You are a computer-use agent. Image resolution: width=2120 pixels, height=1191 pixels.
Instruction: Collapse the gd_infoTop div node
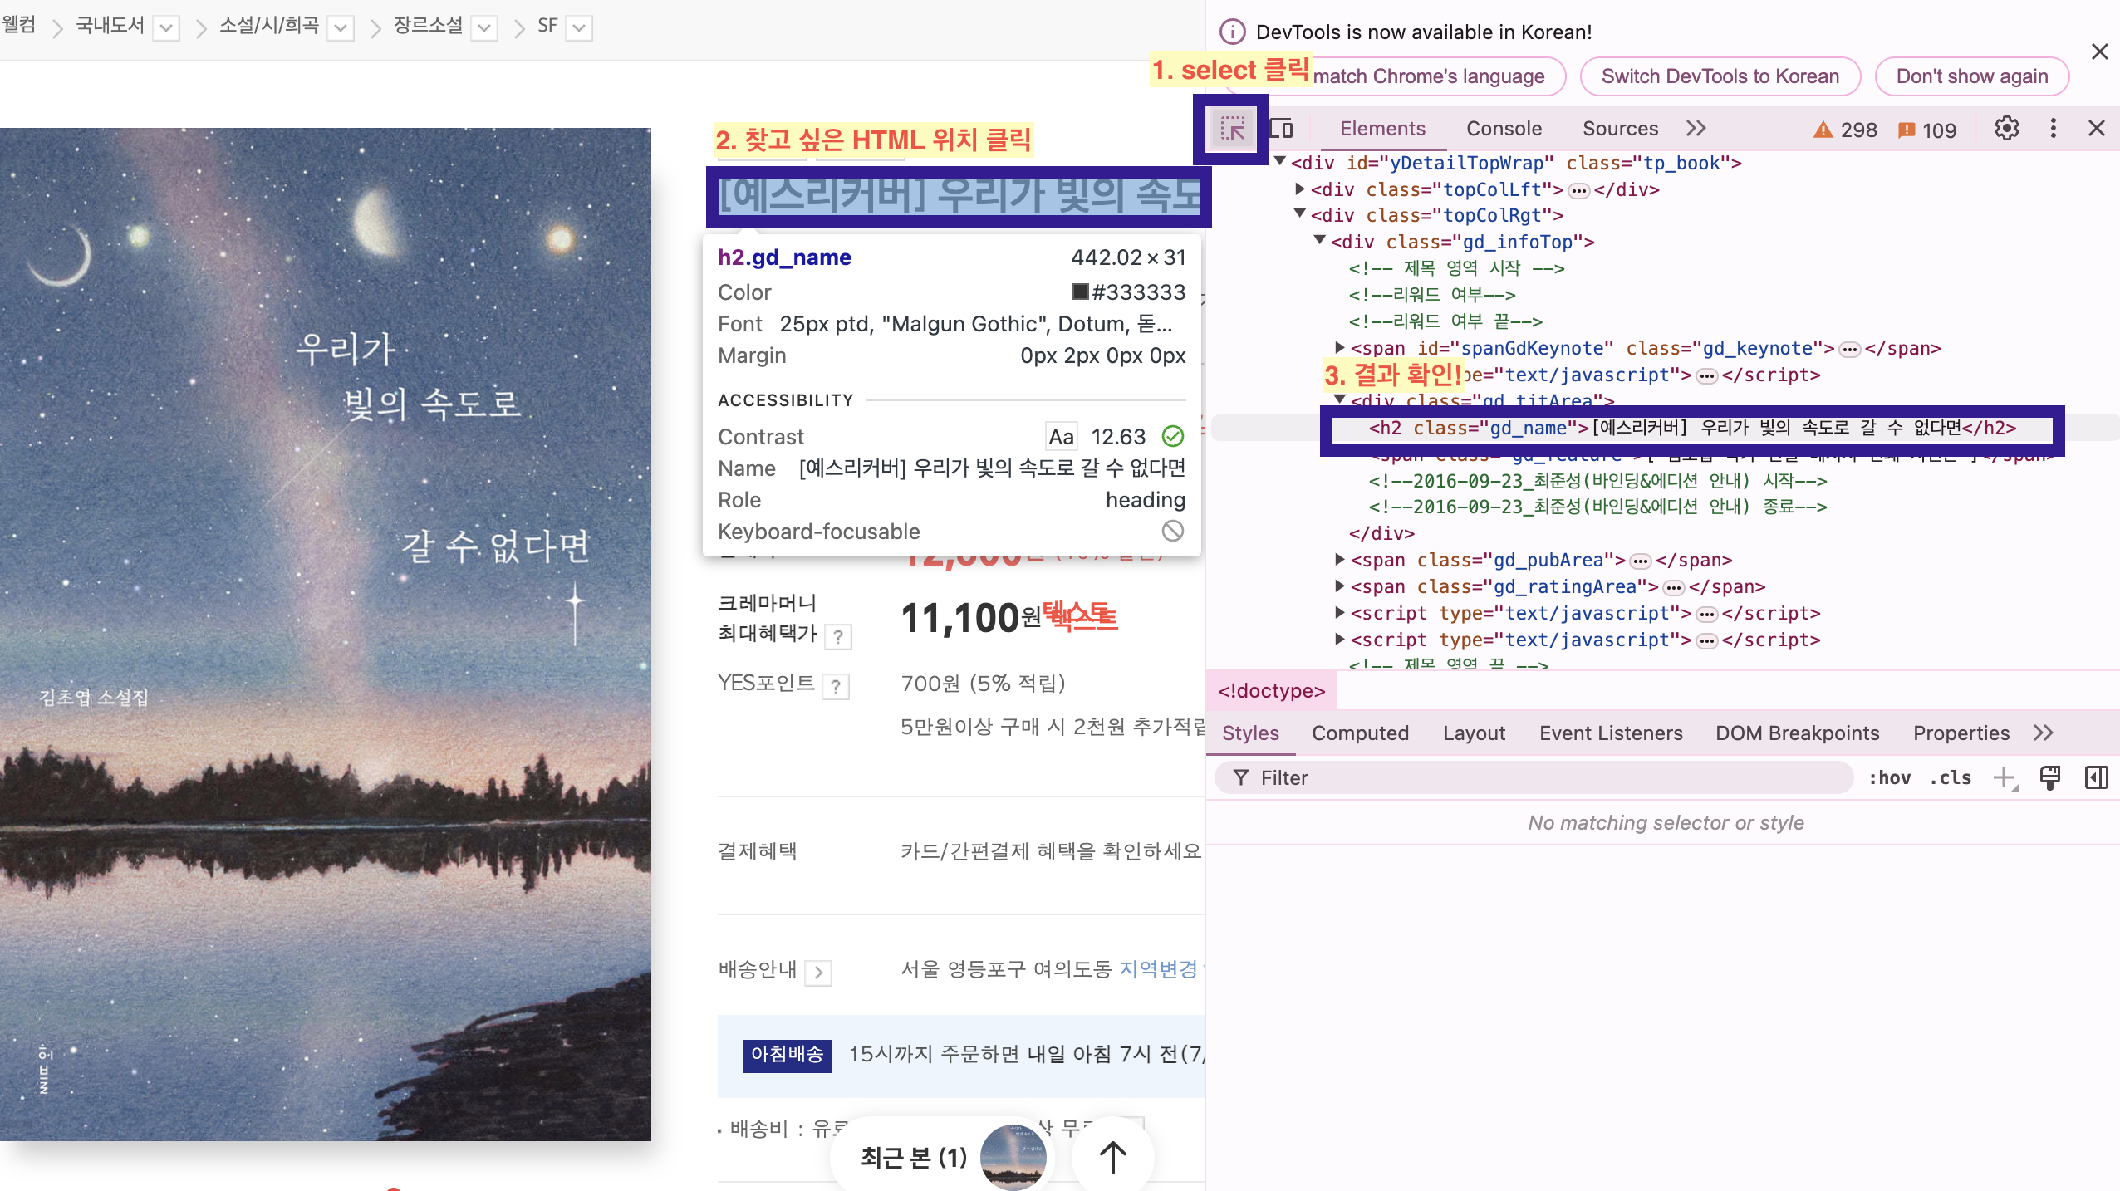1319,241
